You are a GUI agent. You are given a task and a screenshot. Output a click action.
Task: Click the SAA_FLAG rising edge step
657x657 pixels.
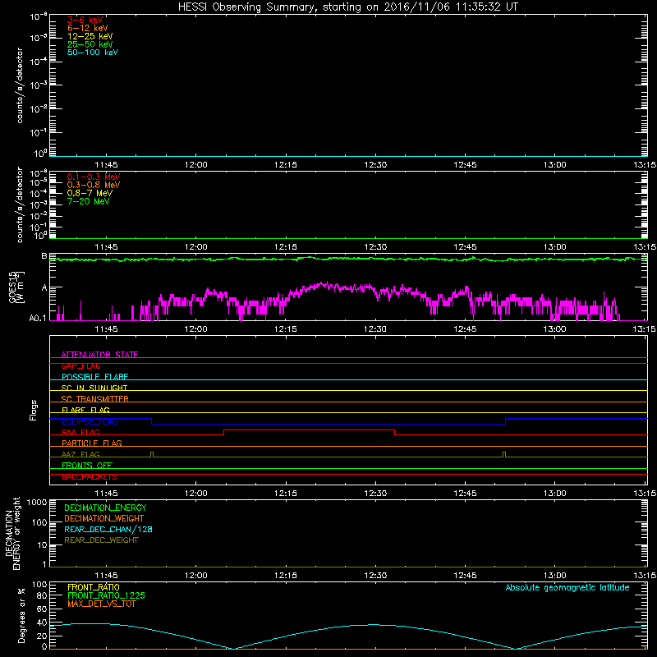coord(223,433)
